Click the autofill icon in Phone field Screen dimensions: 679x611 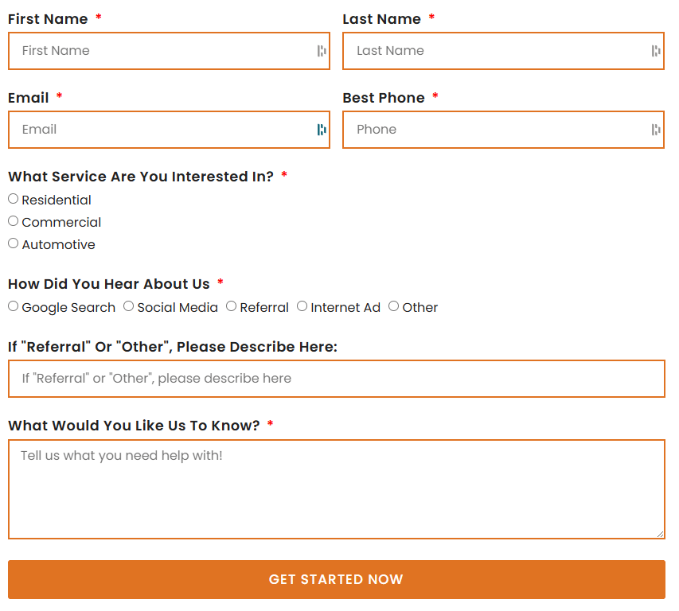tap(656, 130)
